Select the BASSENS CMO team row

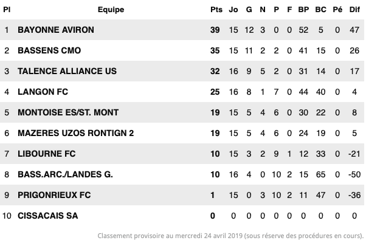pyautogui.click(x=182, y=50)
